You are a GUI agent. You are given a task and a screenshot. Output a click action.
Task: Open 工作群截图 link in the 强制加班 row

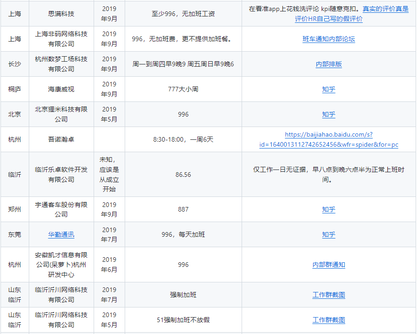[329, 295]
